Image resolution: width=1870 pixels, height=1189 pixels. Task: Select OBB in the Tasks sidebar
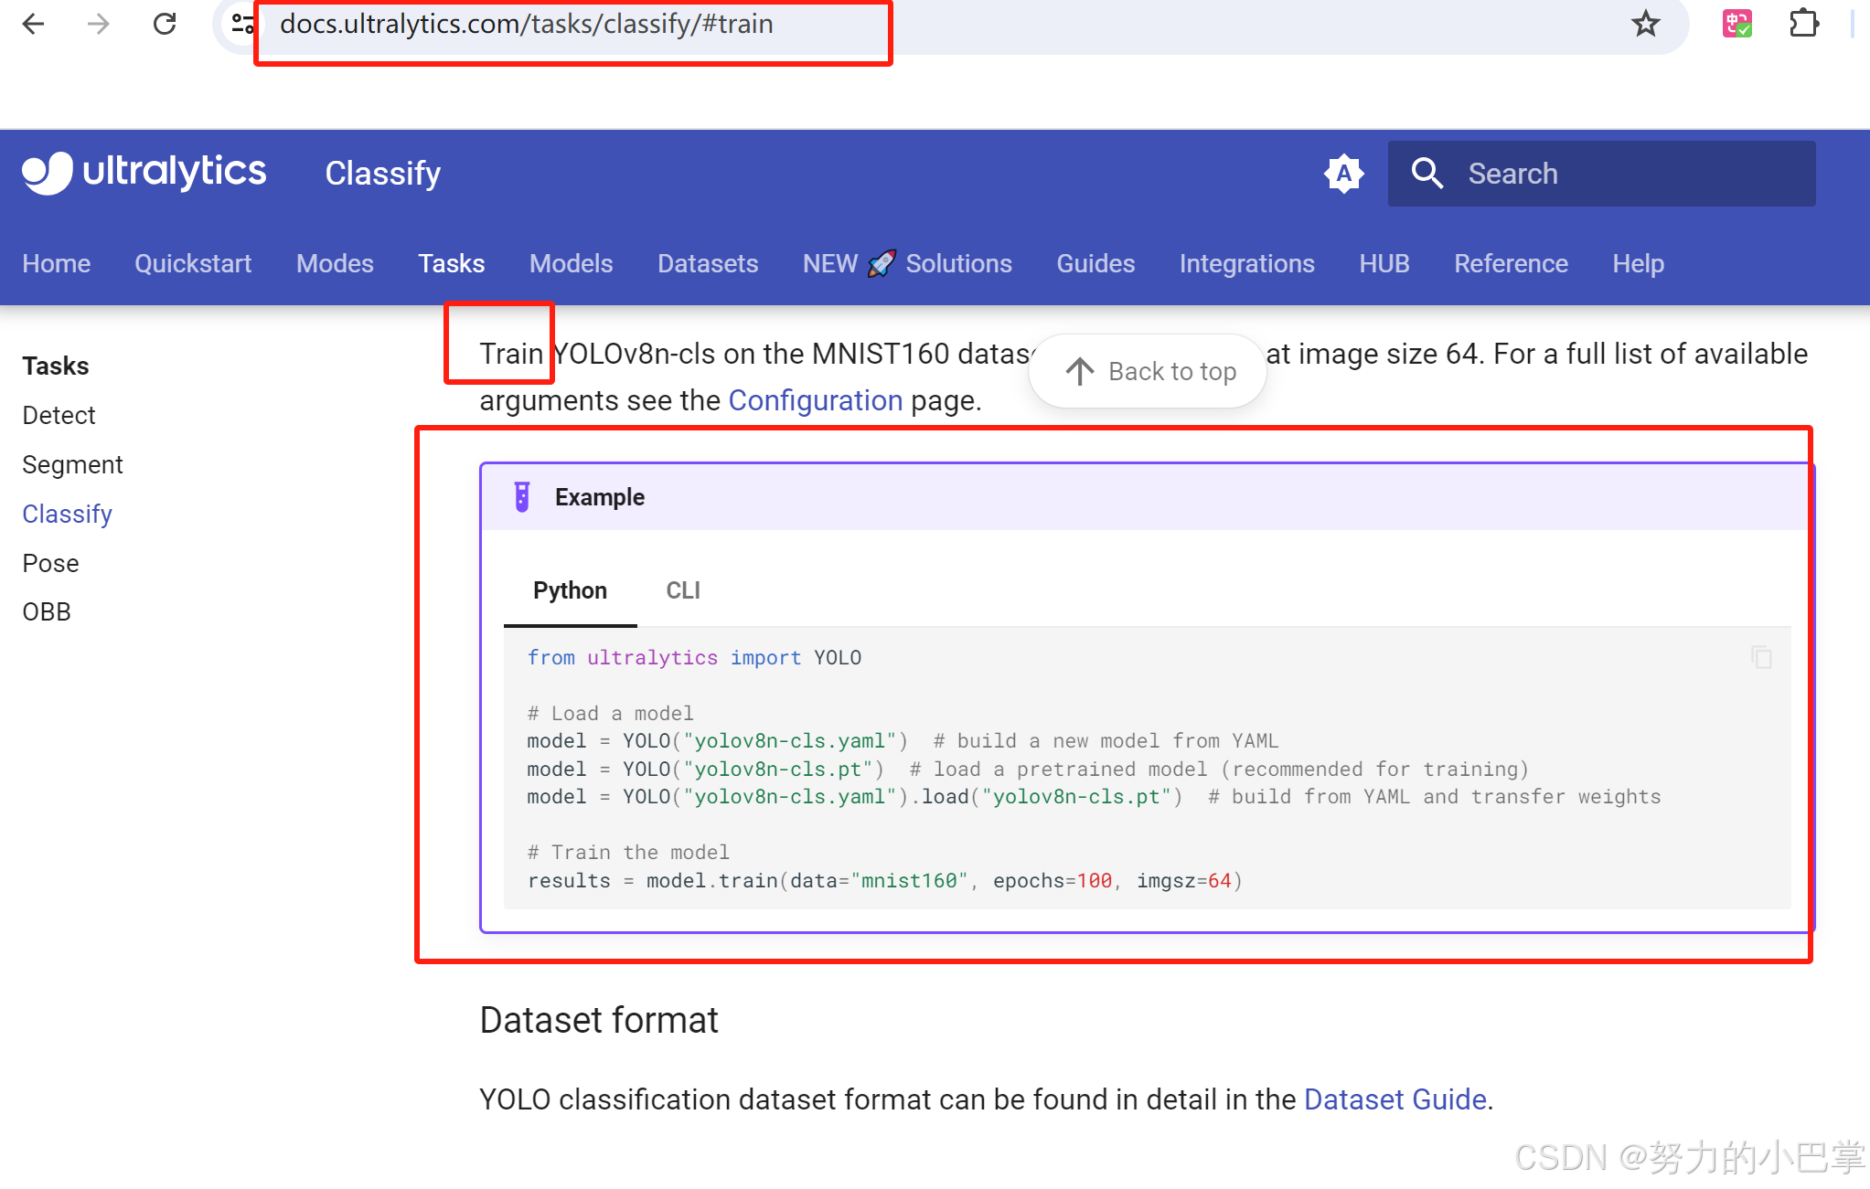tap(47, 612)
